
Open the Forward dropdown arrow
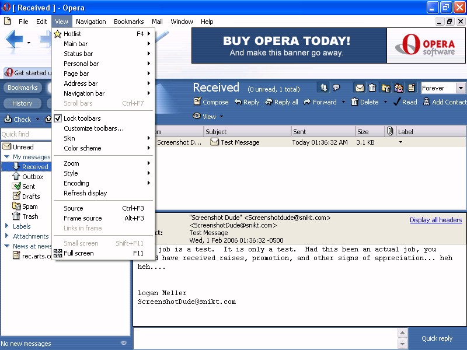[x=343, y=102]
